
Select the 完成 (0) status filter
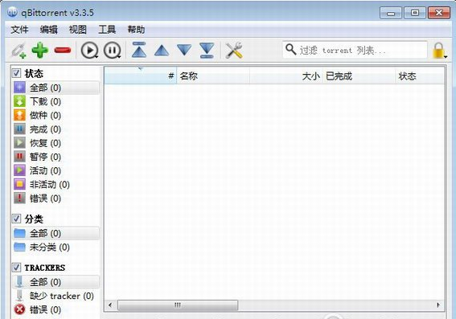[55, 129]
